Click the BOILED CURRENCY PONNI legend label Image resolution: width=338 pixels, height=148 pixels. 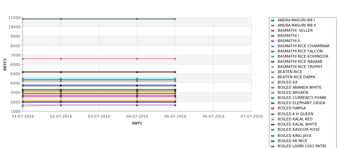[302, 98]
